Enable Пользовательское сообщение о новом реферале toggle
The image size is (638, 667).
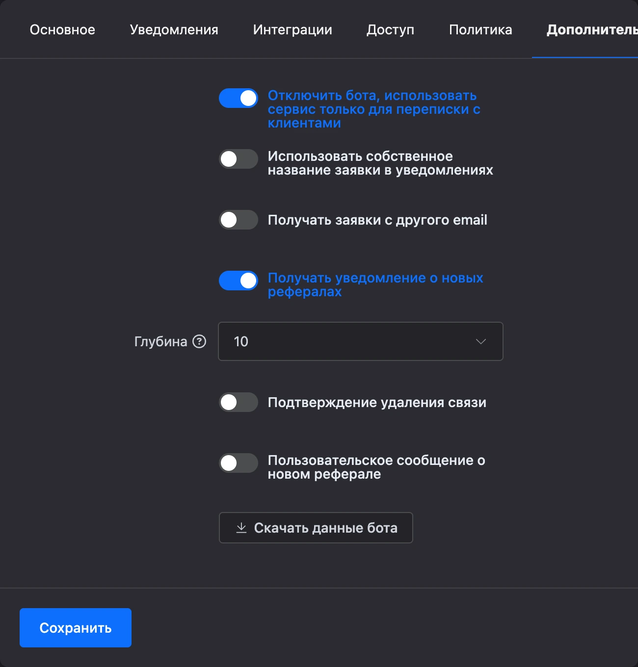[x=239, y=463]
